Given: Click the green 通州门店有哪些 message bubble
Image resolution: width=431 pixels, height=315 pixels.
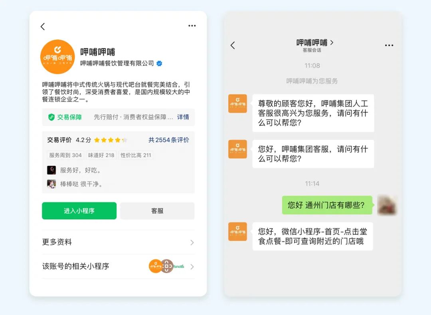Looking at the screenshot, I should point(326,205).
